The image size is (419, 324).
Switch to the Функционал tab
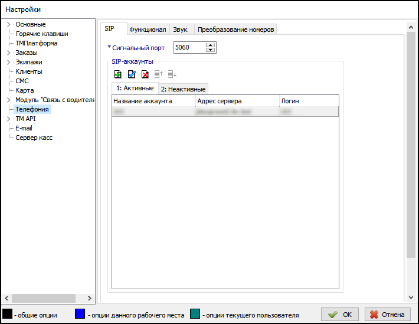[x=148, y=30]
